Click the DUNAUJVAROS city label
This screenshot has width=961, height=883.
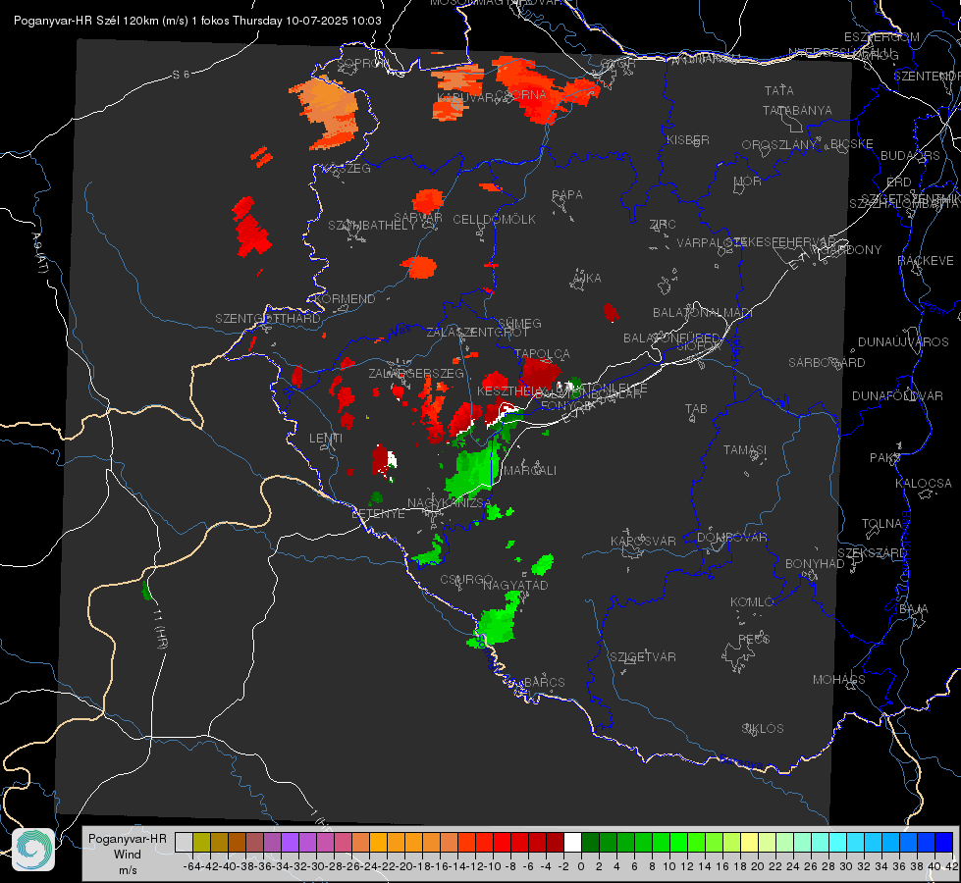pyautogui.click(x=903, y=342)
